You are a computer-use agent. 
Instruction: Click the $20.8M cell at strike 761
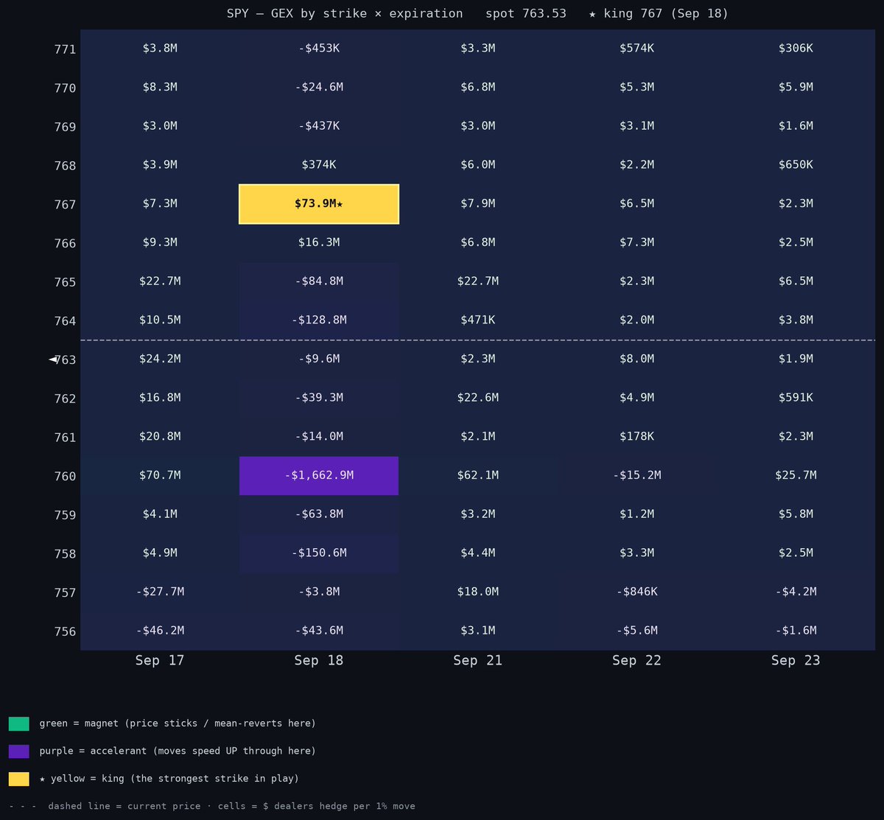[160, 437]
